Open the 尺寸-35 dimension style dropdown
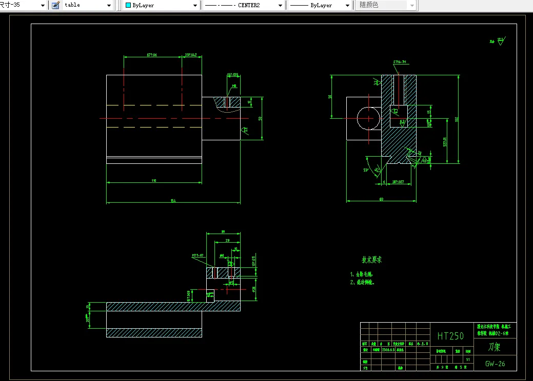Viewport: 533px width, 381px height. click(43, 6)
